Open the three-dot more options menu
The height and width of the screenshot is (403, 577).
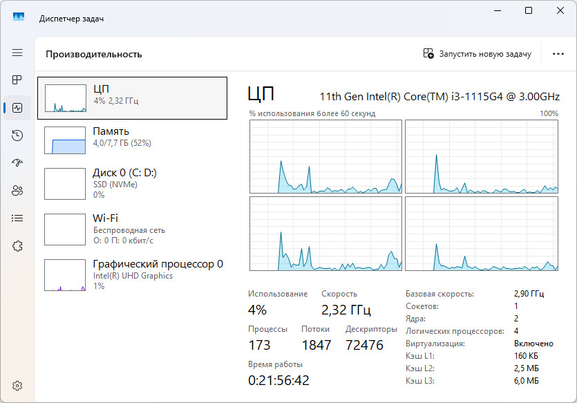(558, 54)
